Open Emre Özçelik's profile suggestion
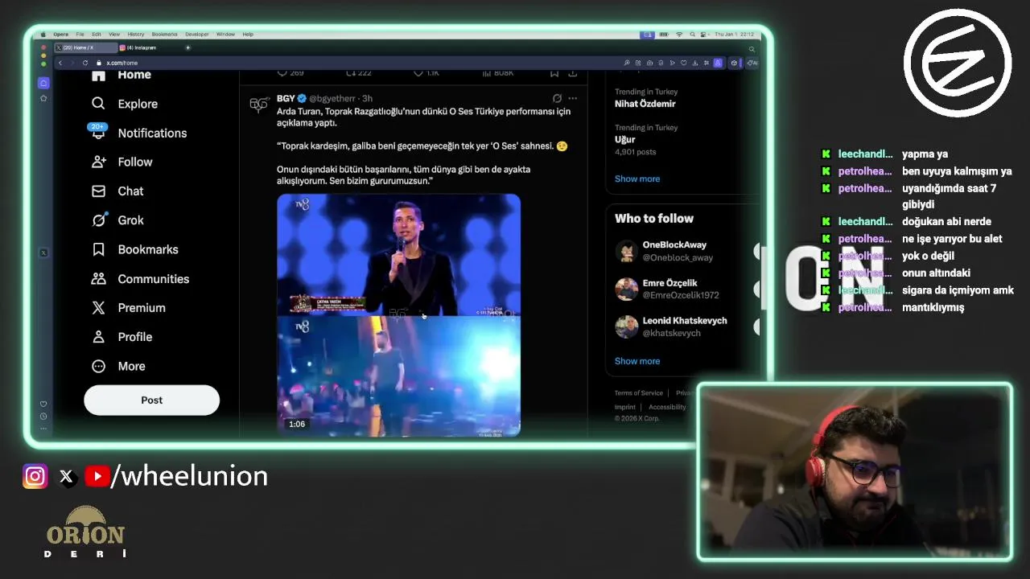1030x579 pixels. click(681, 289)
